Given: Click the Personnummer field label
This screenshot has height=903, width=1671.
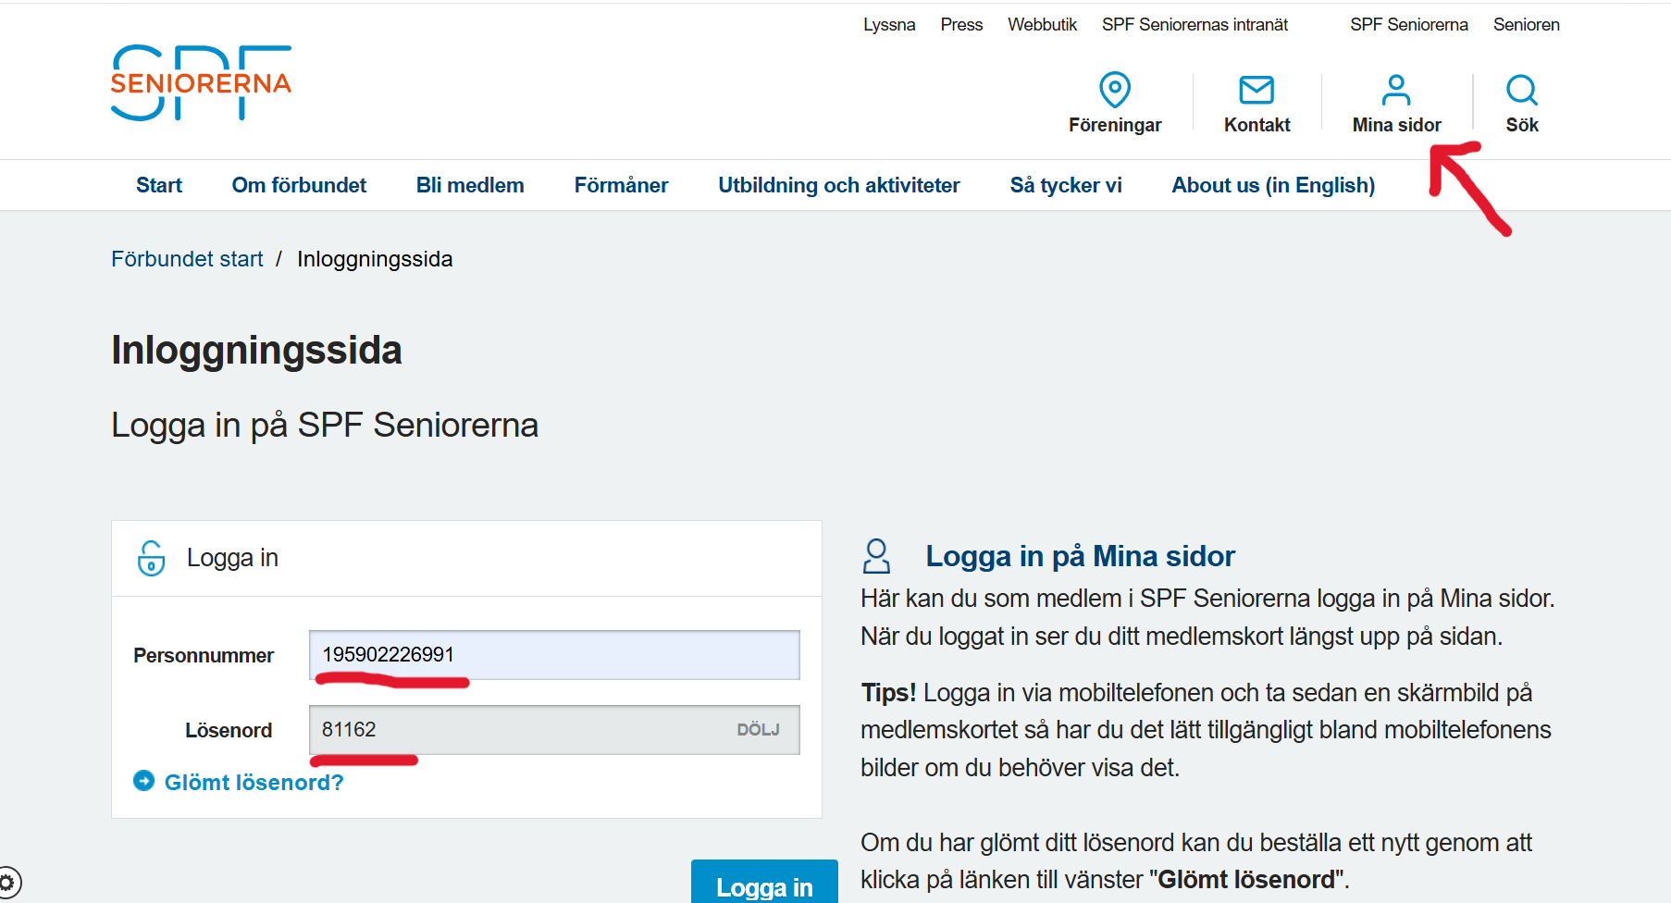Looking at the screenshot, I should coord(204,656).
